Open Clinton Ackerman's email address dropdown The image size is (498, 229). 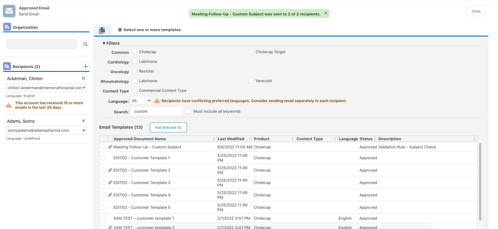coord(46,88)
